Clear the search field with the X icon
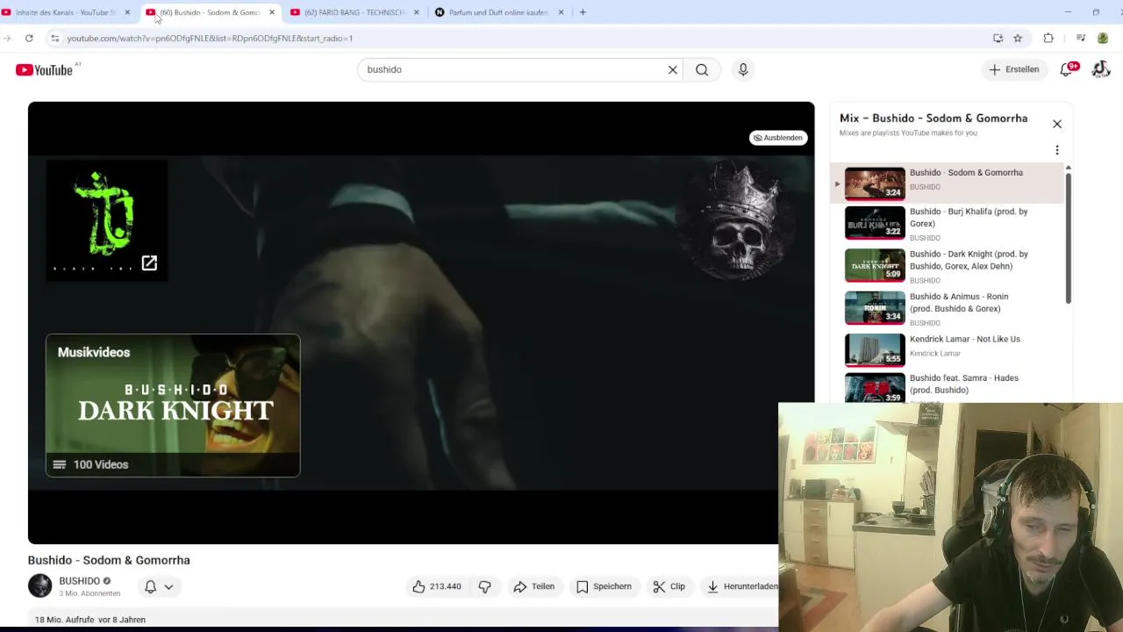 (x=673, y=69)
